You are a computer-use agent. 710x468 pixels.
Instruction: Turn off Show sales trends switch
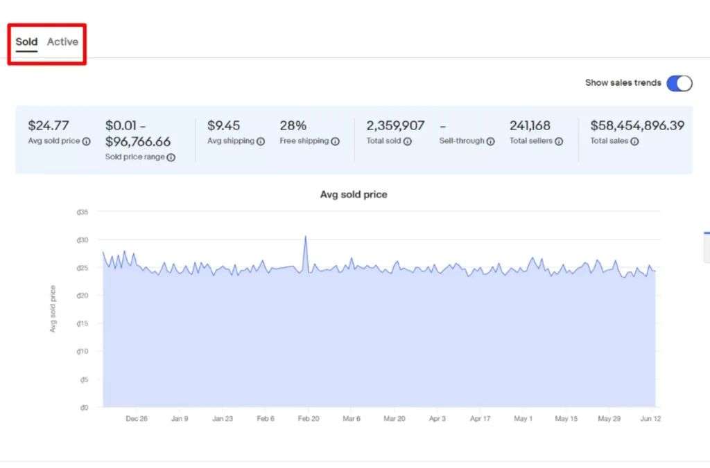pyautogui.click(x=679, y=83)
